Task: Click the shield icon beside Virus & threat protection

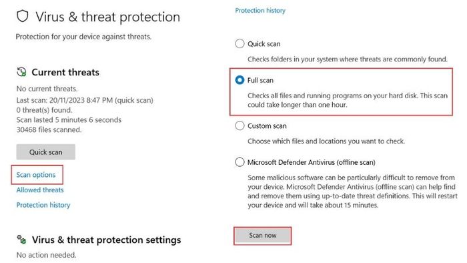Action: click(22, 16)
